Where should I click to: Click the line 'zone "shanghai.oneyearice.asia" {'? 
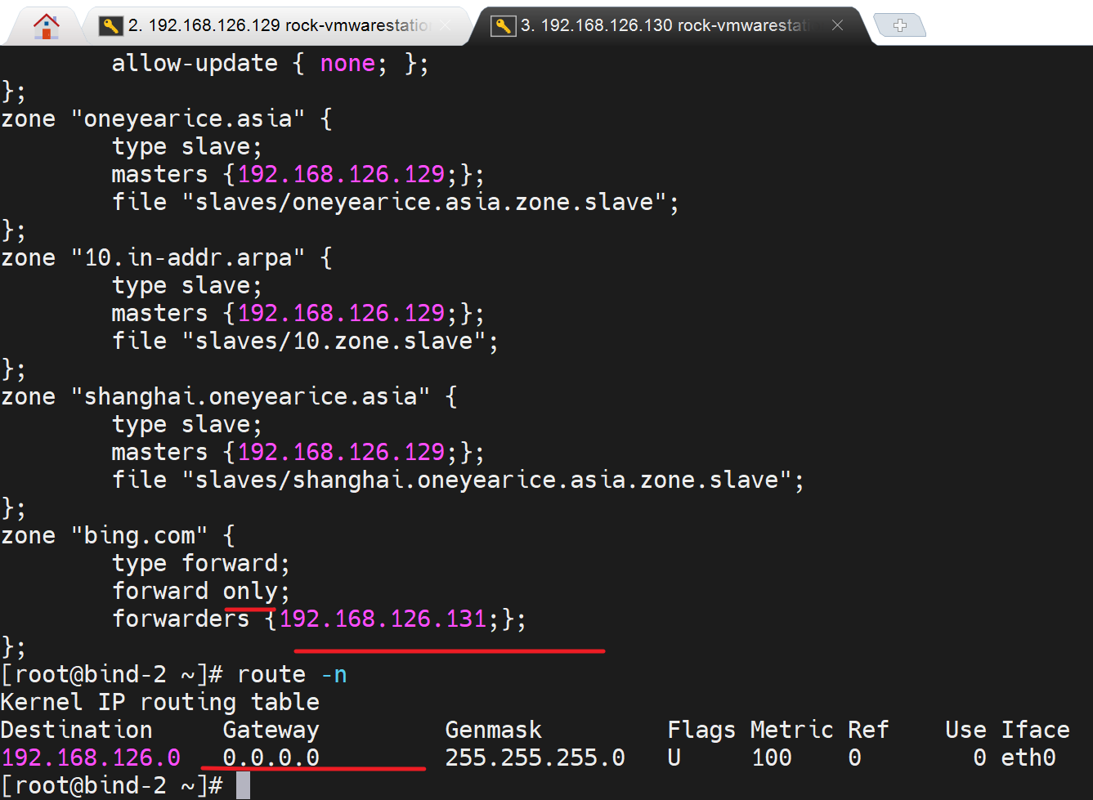point(229,397)
